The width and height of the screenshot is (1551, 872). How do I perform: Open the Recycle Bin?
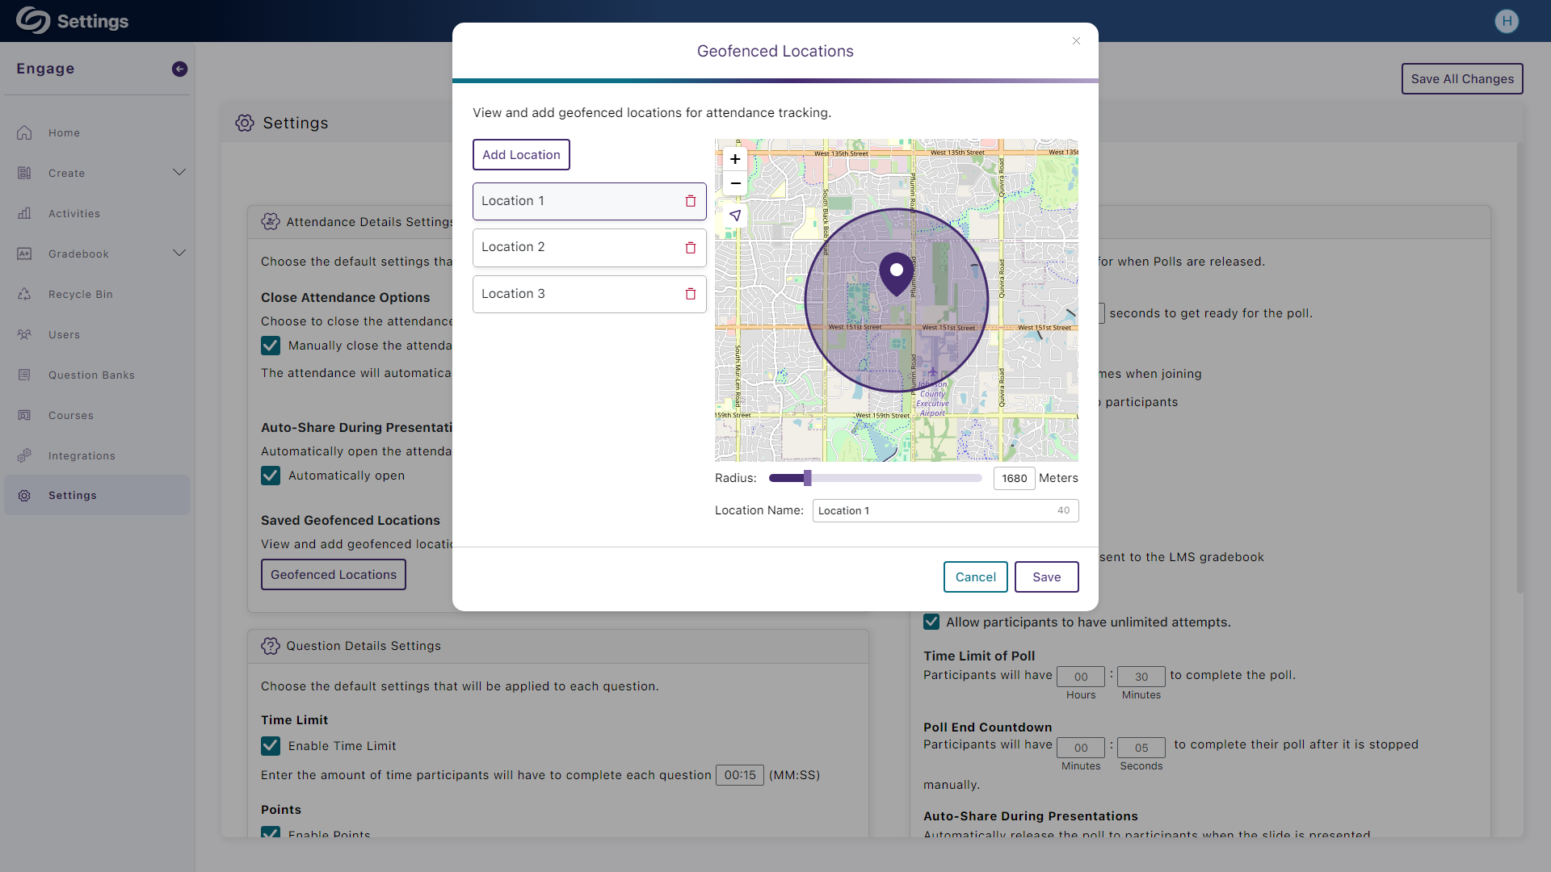point(80,294)
